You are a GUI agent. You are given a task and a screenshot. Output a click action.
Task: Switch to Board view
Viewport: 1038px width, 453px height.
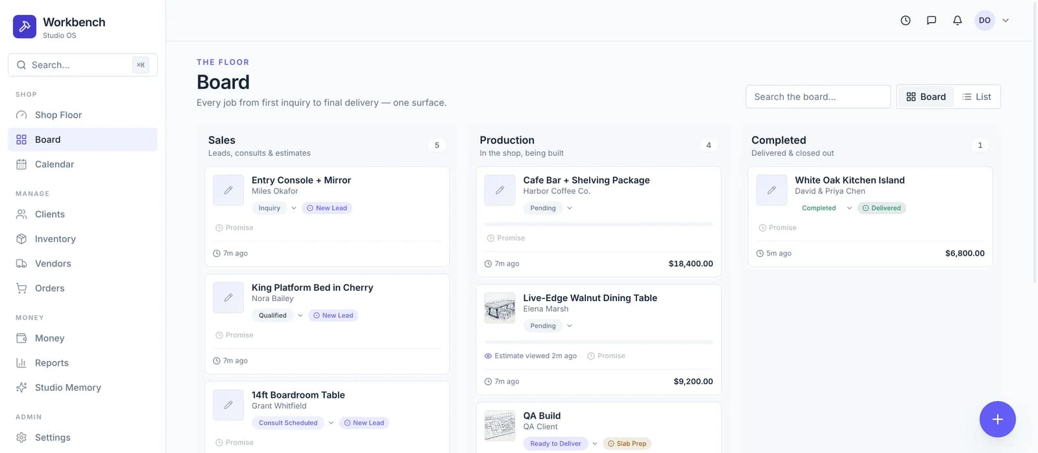coord(926,97)
